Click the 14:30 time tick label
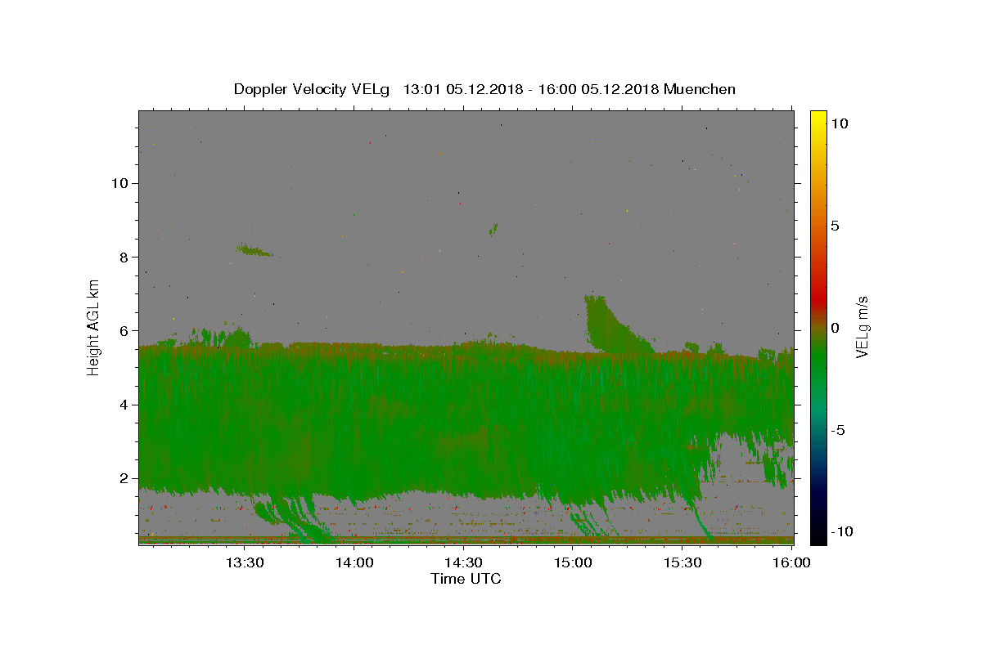982x654 pixels. click(x=463, y=562)
